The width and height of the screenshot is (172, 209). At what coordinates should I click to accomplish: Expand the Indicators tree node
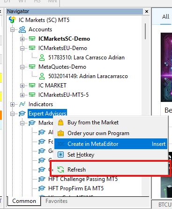[12, 104]
